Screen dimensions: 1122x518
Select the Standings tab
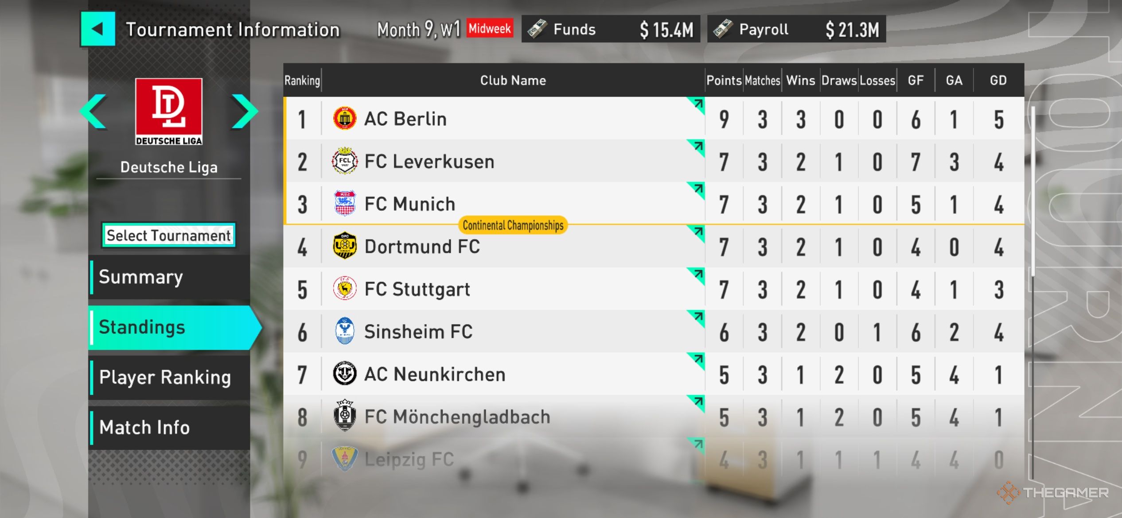click(x=169, y=327)
